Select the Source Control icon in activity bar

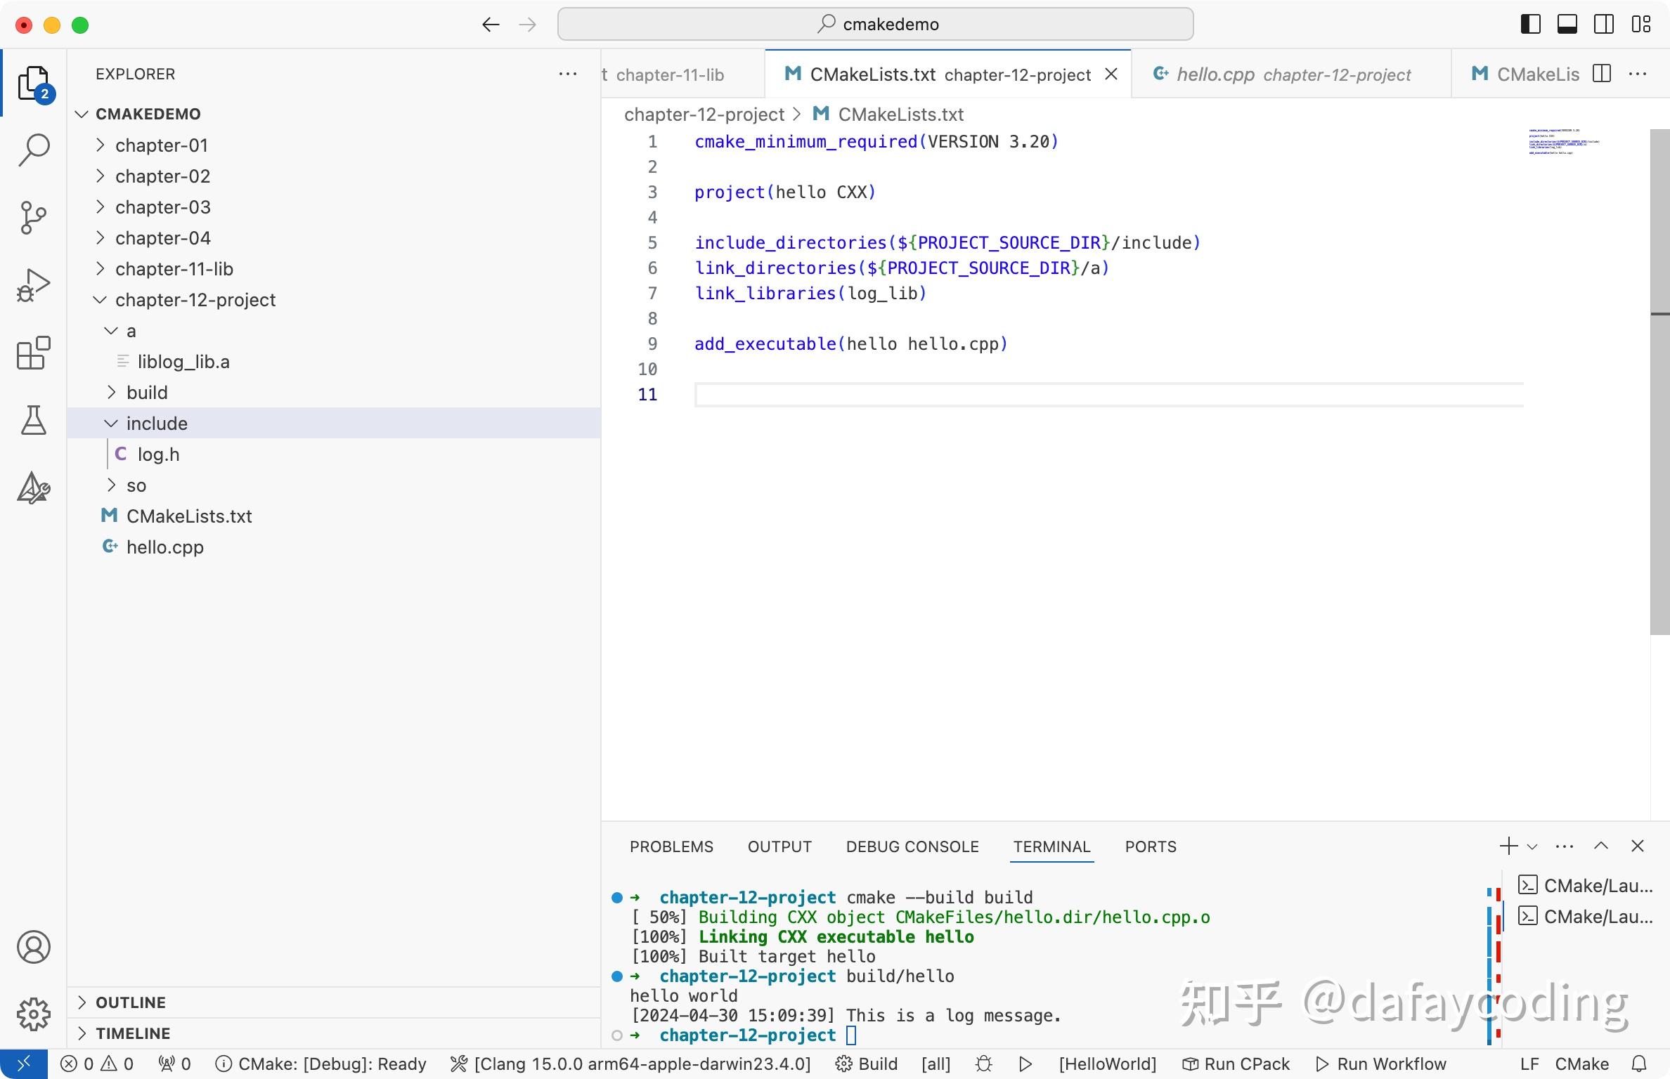[33, 218]
